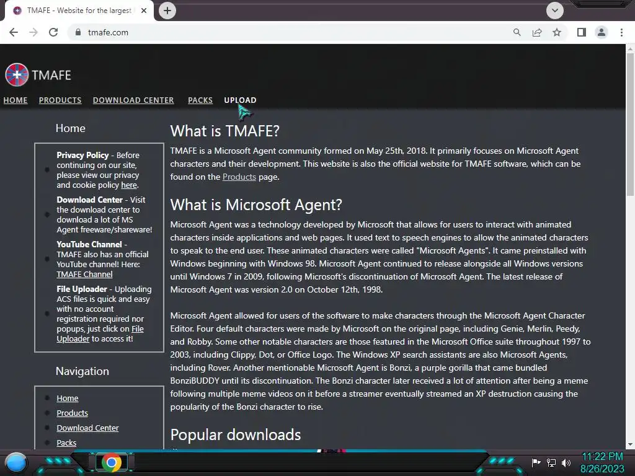Open the TMAFE Channel YouTube link
Viewport: 635px width, 476px height.
[x=84, y=274]
